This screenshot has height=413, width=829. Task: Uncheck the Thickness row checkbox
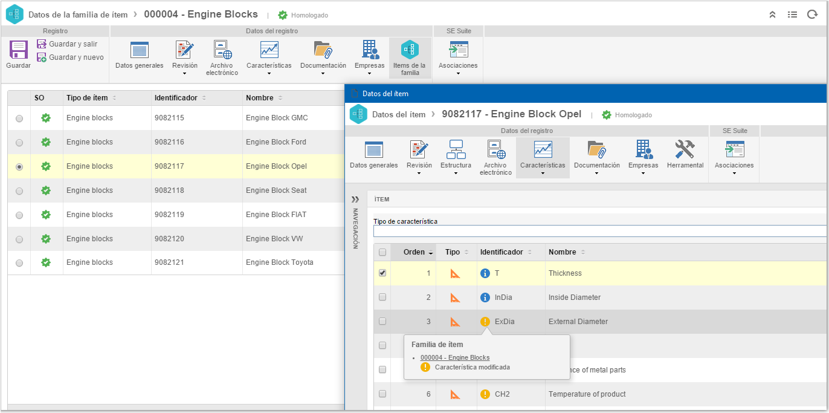pos(382,273)
